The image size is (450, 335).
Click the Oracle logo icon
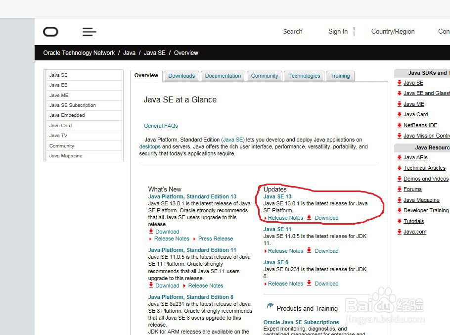click(x=51, y=32)
